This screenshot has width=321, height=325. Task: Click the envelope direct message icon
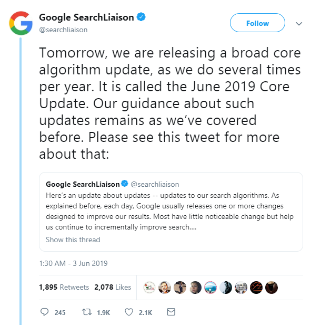[171, 312]
